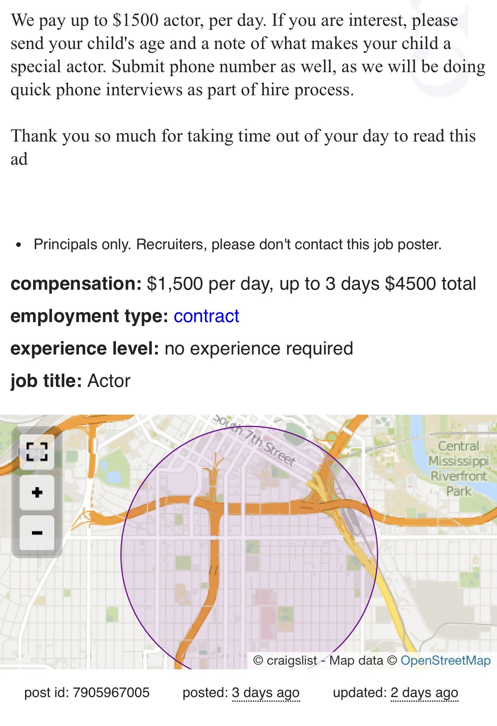497x726 pixels.
Task: Click the 'employment type:' label
Action: click(89, 316)
